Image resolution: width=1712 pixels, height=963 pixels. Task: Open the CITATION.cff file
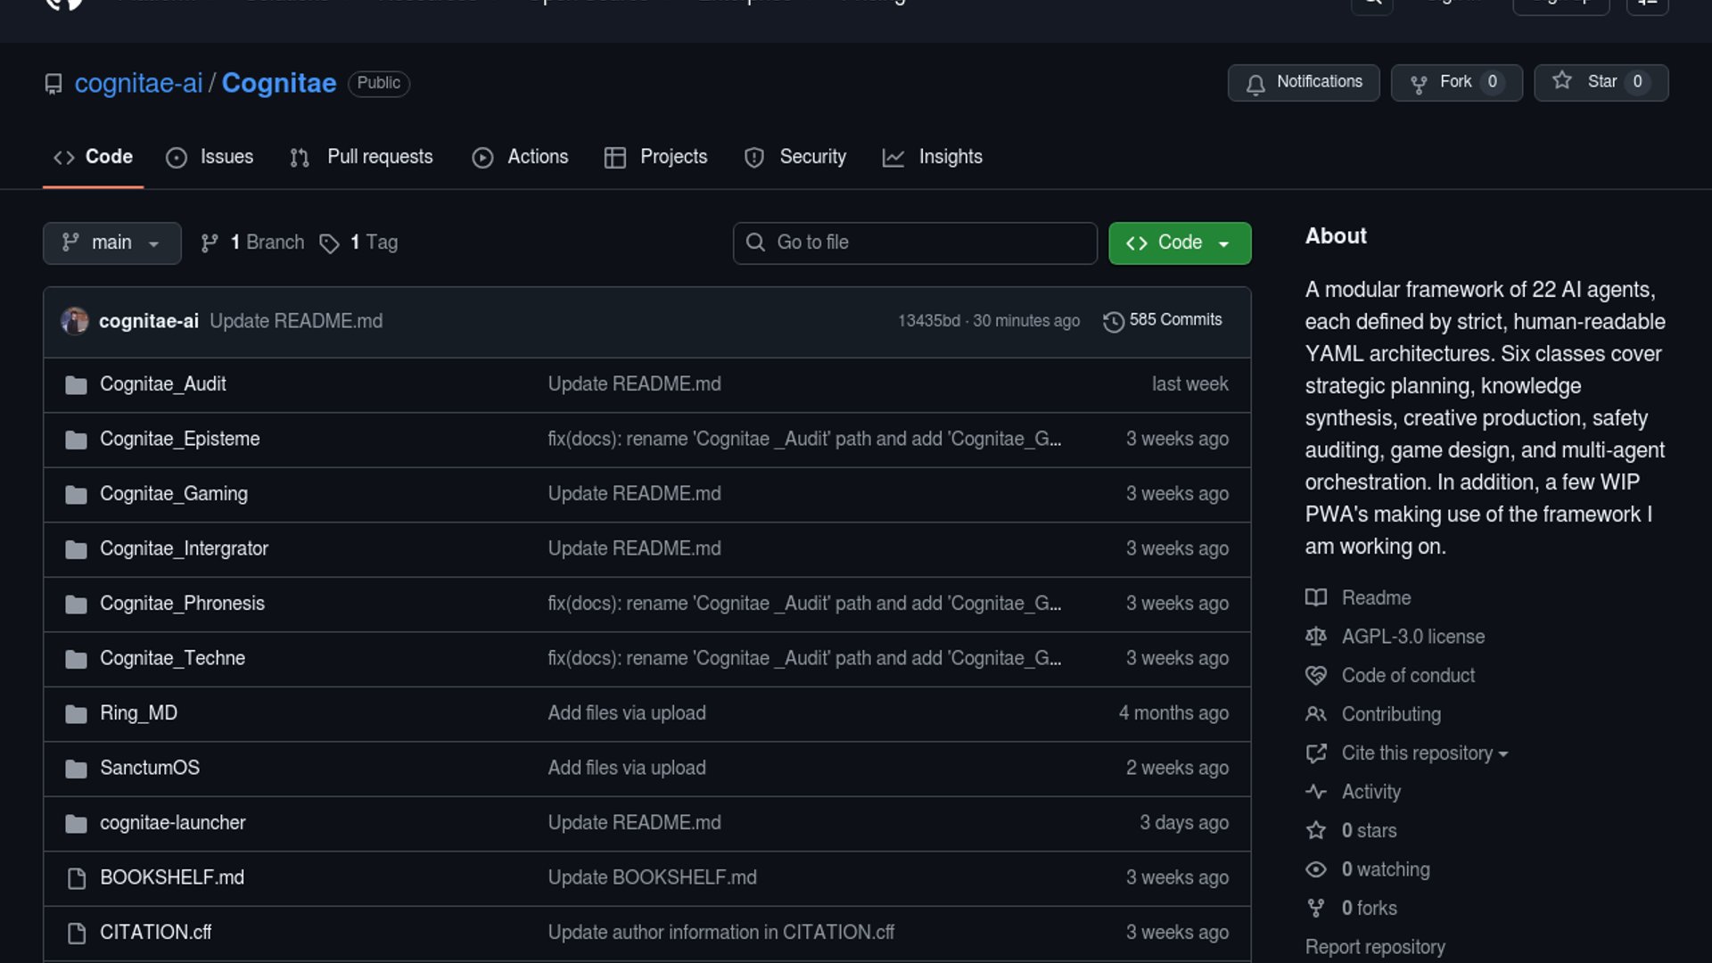pyautogui.click(x=155, y=933)
